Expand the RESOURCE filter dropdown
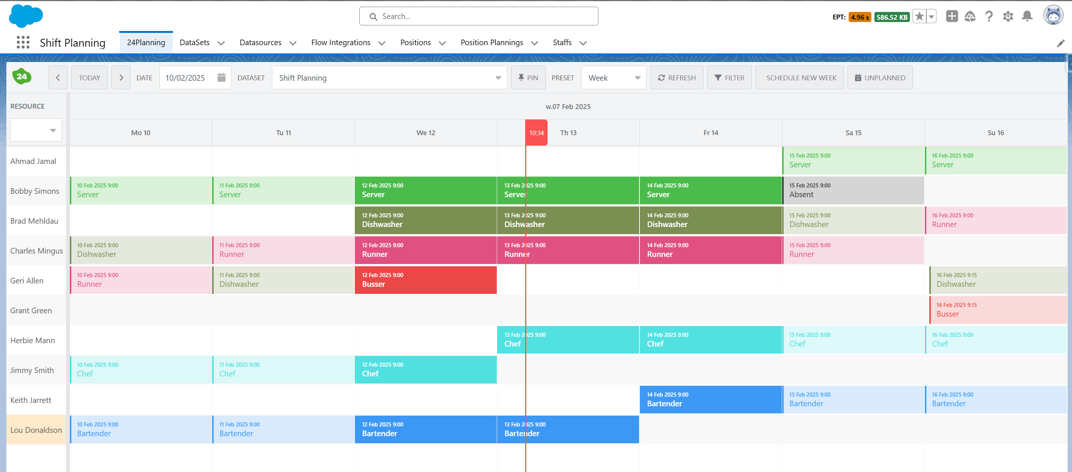 click(36, 130)
